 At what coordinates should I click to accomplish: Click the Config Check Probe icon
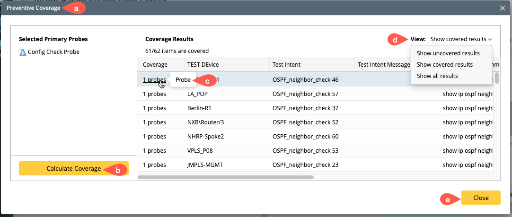pyautogui.click(x=23, y=52)
